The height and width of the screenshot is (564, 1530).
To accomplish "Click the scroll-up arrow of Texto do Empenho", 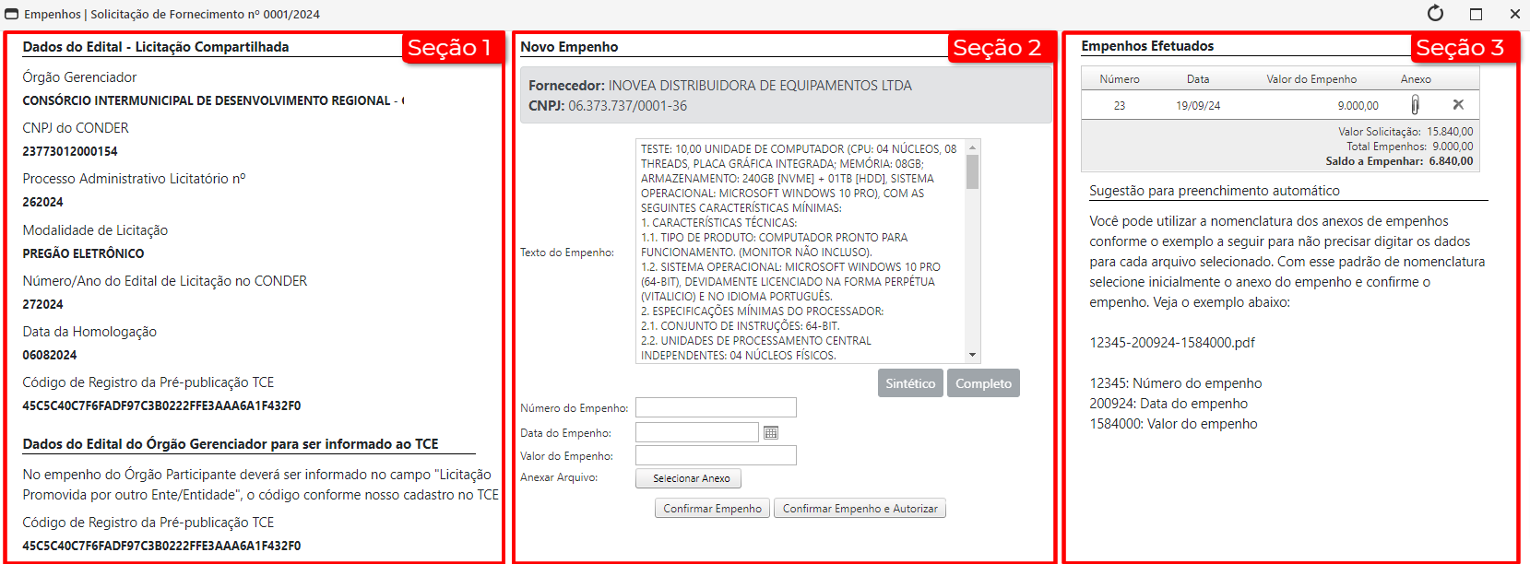I will pyautogui.click(x=972, y=147).
